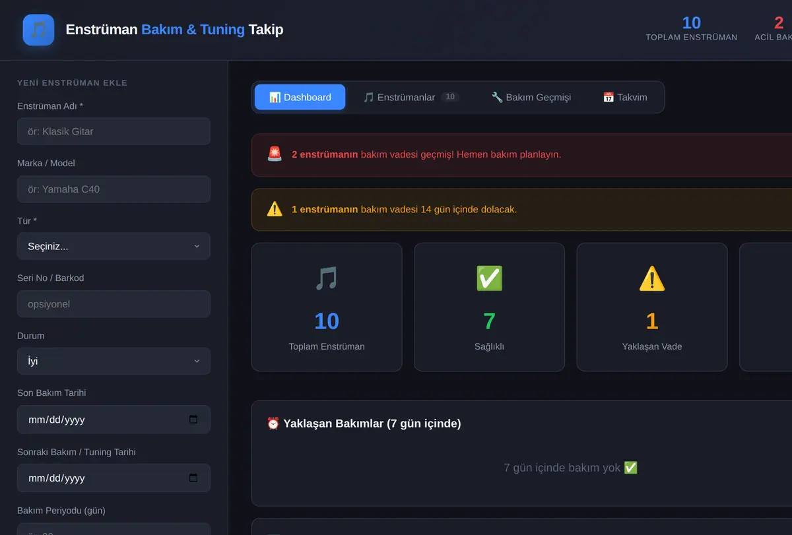The image size is (792, 535).
Task: Click the green checkmark on Sağlıklı card
Action: pos(489,278)
